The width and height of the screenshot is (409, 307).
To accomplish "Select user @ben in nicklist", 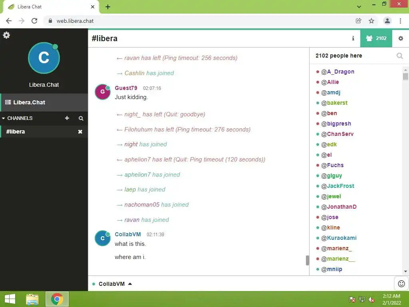I will coord(329,113).
